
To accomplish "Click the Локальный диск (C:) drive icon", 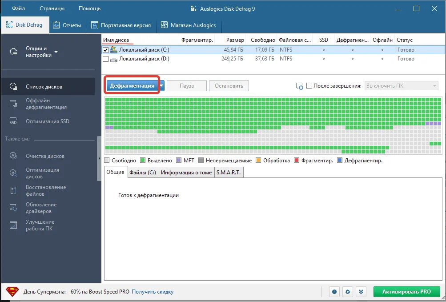I will tap(114, 49).
